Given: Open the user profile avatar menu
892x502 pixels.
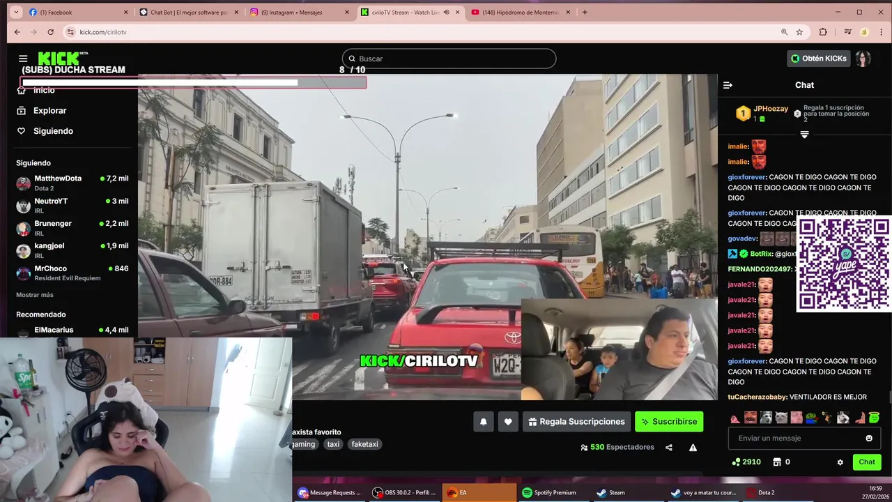Looking at the screenshot, I should click(x=863, y=59).
